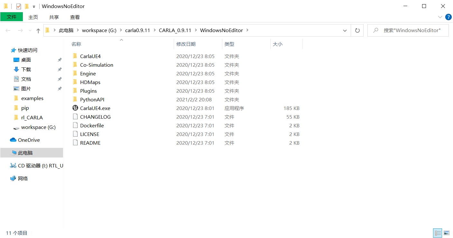Image resolution: width=453 pixels, height=238 pixels.
Task: Select the CHANGELOG file icon
Action: [x=75, y=117]
